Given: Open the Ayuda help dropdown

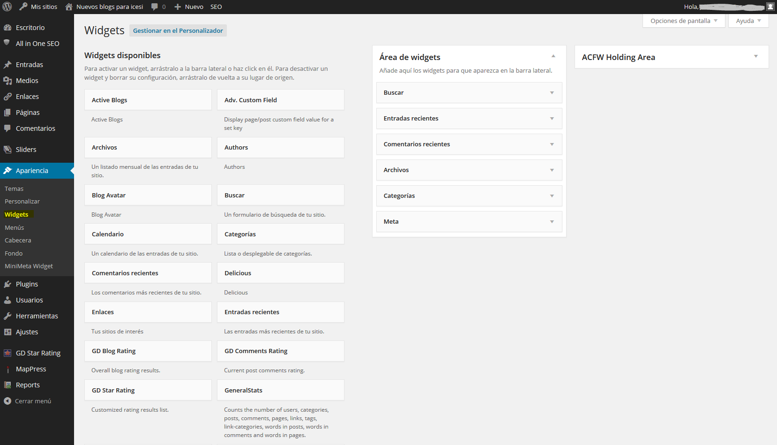Looking at the screenshot, I should 748,21.
